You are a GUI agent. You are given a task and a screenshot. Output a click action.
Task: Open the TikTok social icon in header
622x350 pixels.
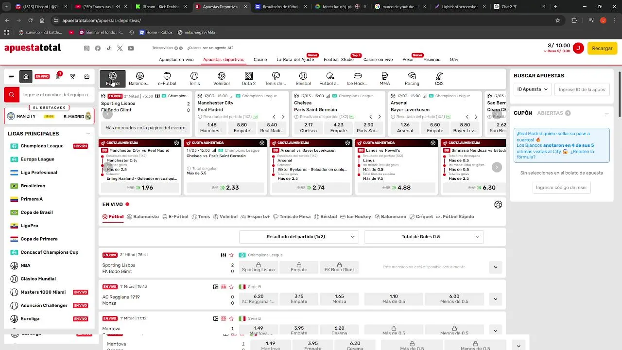tap(109, 48)
